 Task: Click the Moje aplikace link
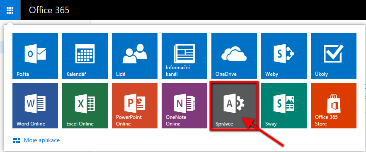pyautogui.click(x=36, y=140)
